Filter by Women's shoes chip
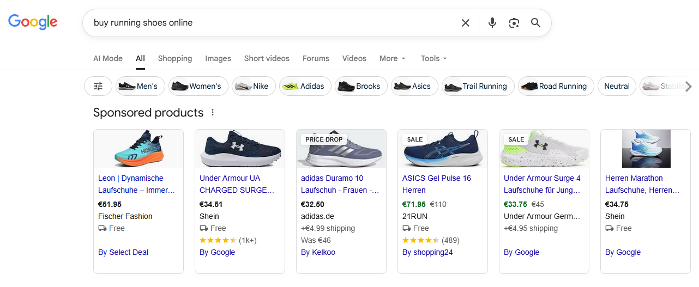Viewport: 699px width, 287px height. click(198, 86)
